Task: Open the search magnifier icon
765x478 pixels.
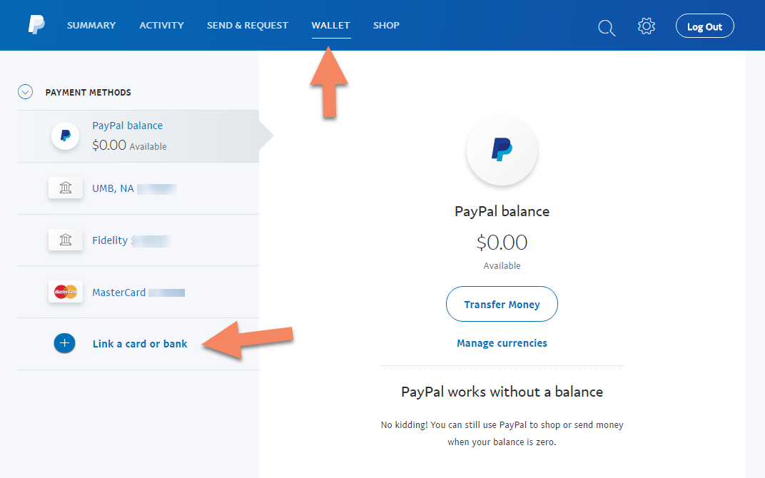Action: tap(607, 28)
